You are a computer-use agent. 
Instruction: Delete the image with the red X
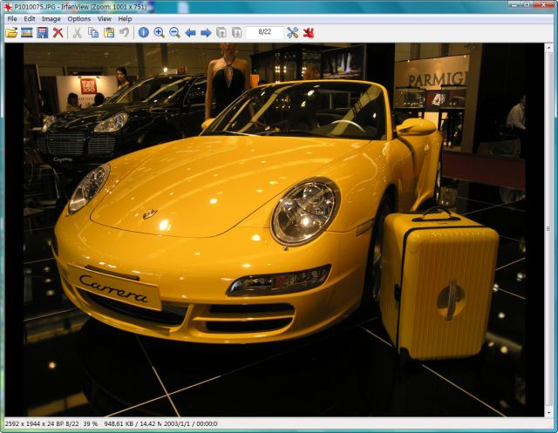point(58,32)
